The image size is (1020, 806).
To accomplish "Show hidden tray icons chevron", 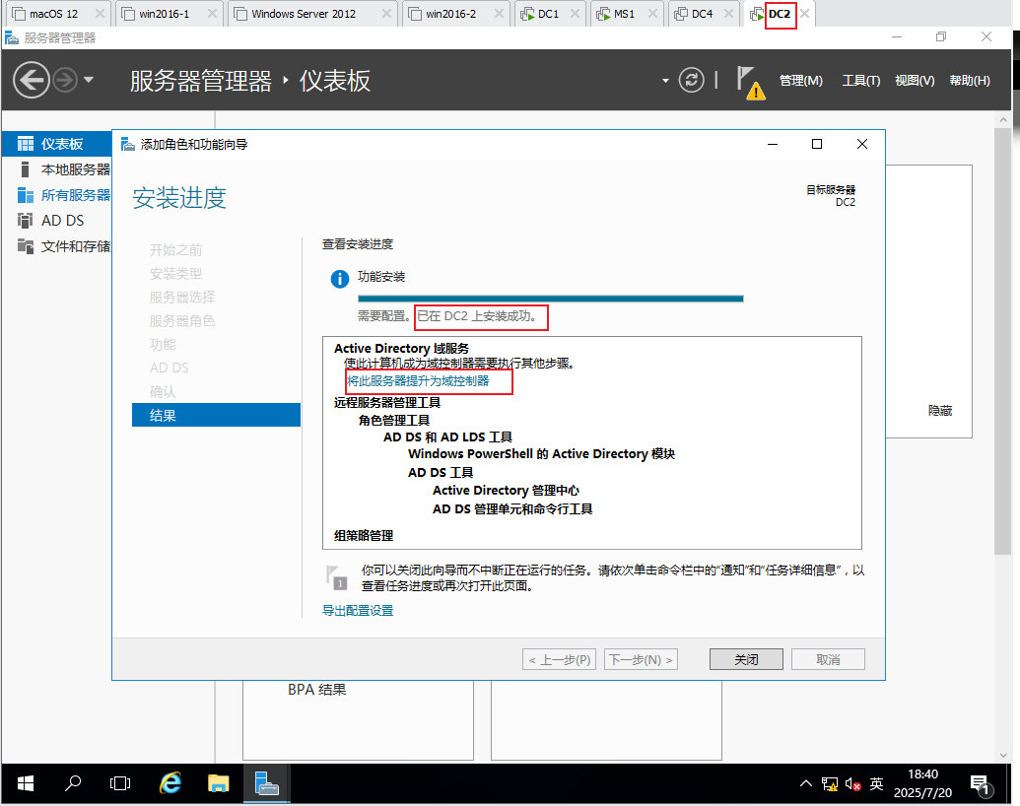I will [x=806, y=783].
